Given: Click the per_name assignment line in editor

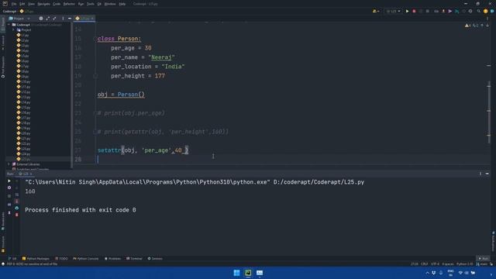Looking at the screenshot, I should 143,57.
